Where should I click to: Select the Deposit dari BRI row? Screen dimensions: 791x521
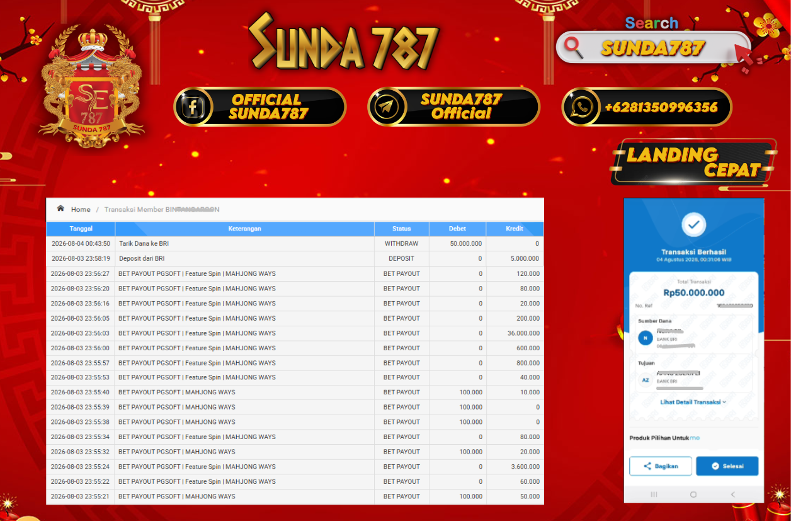(295, 258)
